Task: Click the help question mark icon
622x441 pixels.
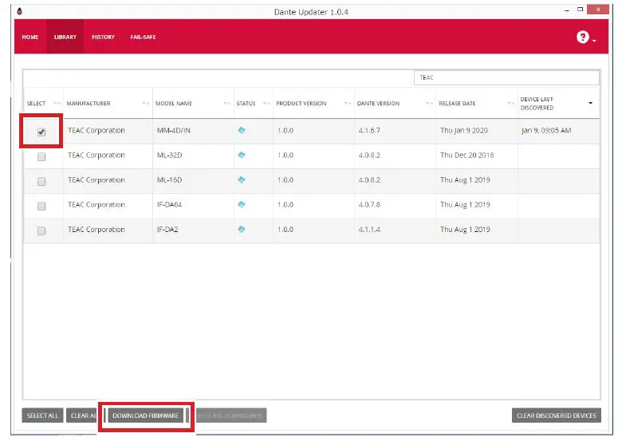Action: click(x=582, y=37)
